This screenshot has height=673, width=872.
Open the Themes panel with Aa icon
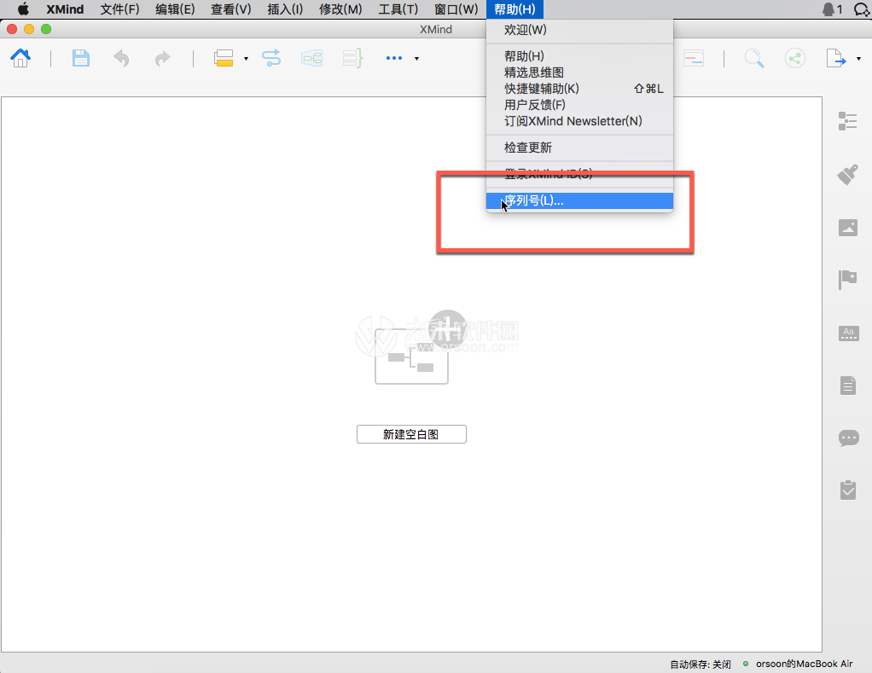click(848, 334)
